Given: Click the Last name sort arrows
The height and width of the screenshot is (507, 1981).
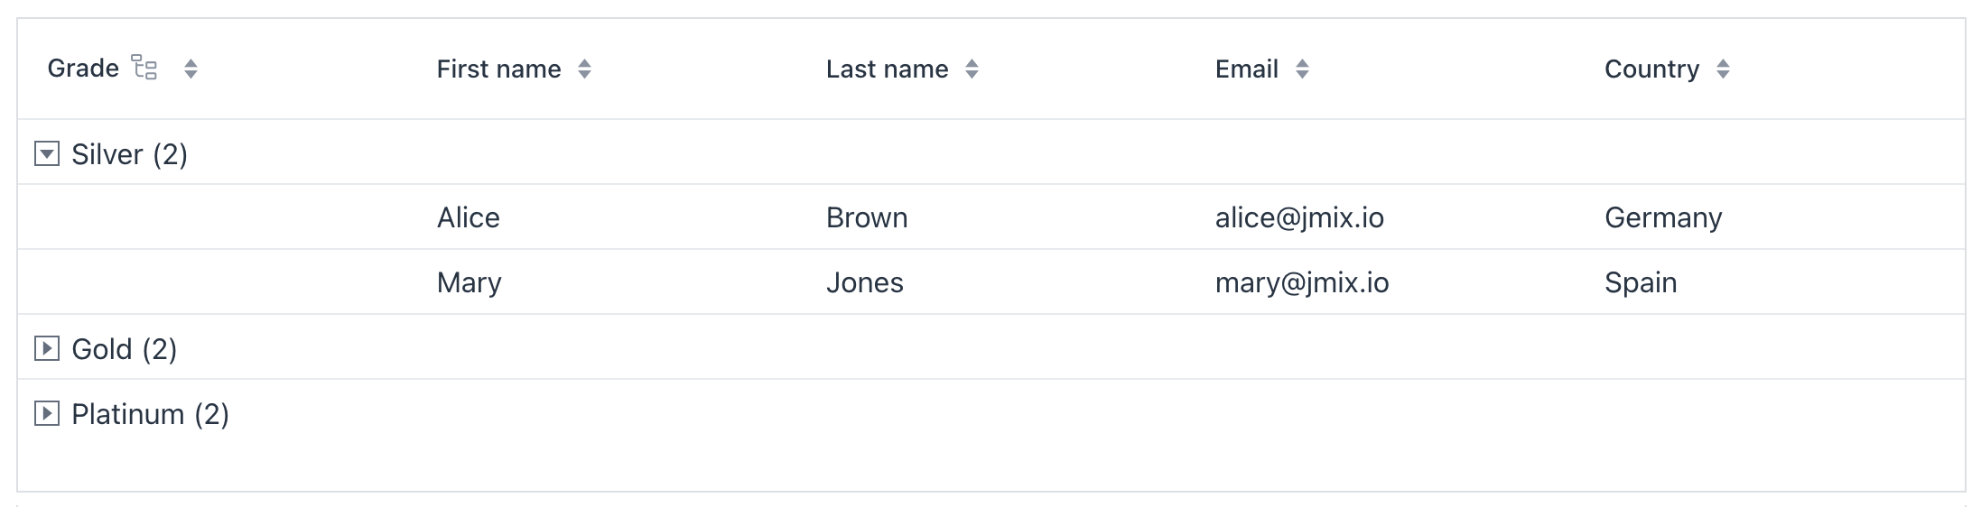Looking at the screenshot, I should (972, 69).
